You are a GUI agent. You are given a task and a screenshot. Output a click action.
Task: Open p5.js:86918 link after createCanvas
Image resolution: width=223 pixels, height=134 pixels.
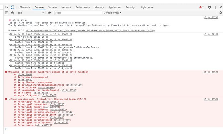tap(69, 90)
